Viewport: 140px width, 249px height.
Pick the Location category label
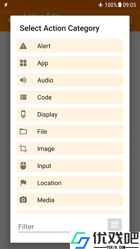tap(49, 183)
